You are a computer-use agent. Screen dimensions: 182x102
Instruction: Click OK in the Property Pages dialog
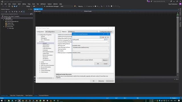(x=94, y=81)
